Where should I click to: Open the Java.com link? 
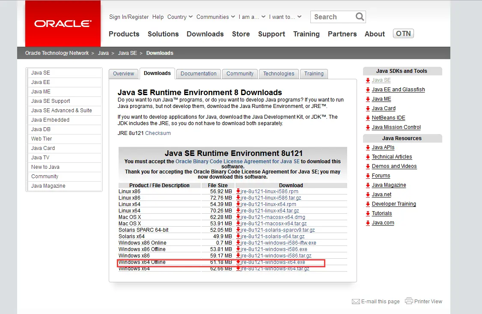[383, 223]
